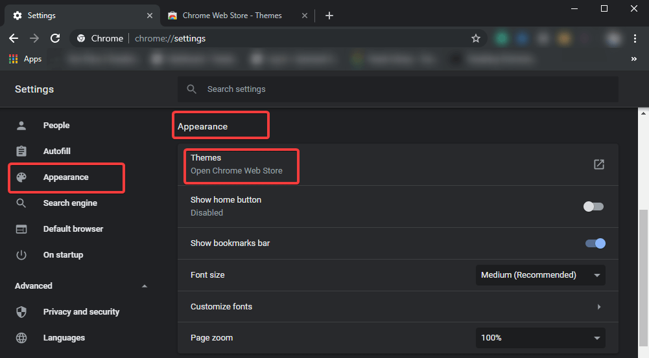Click the People person icon
This screenshot has height=358, width=649.
pyautogui.click(x=21, y=125)
